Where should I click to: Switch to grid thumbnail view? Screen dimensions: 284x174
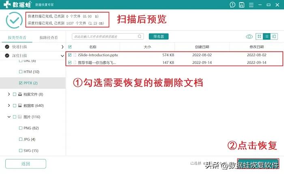pyautogui.click(x=259, y=36)
